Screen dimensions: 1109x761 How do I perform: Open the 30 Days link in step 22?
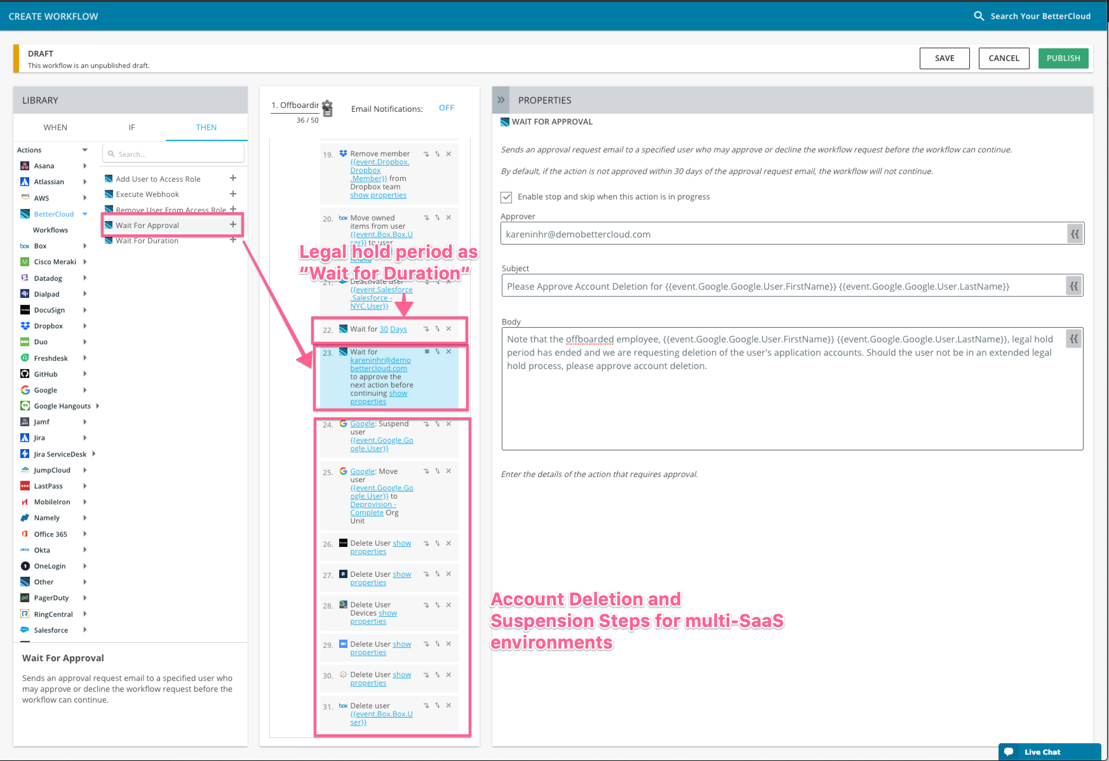pos(393,329)
